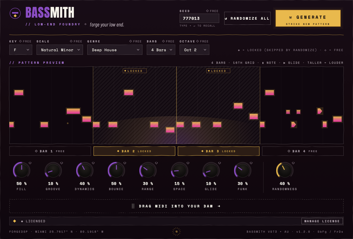Click the Bounce knob at 50%
This screenshot has width=353, height=239.
(x=116, y=170)
